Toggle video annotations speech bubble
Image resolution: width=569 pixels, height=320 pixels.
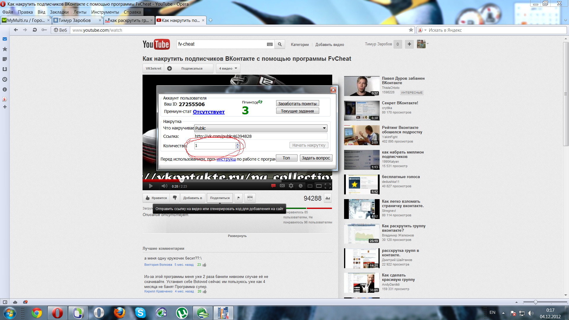coord(273,186)
